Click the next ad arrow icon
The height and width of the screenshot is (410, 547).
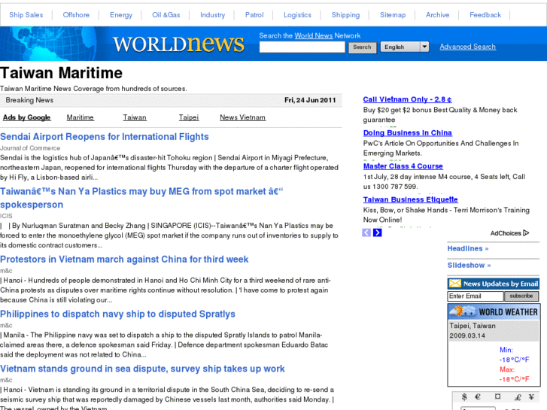[x=377, y=232]
